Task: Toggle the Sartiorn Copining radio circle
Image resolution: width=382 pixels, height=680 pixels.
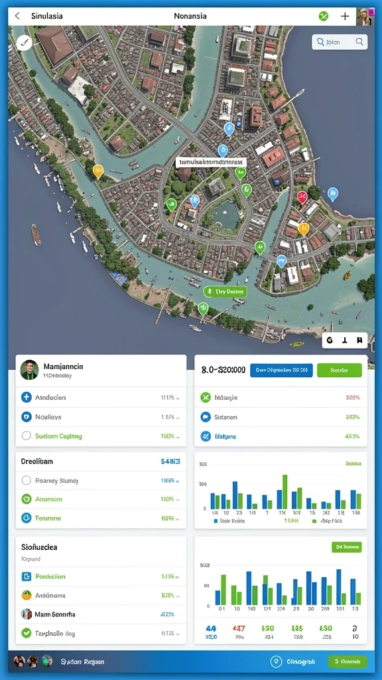Action: coord(27,436)
